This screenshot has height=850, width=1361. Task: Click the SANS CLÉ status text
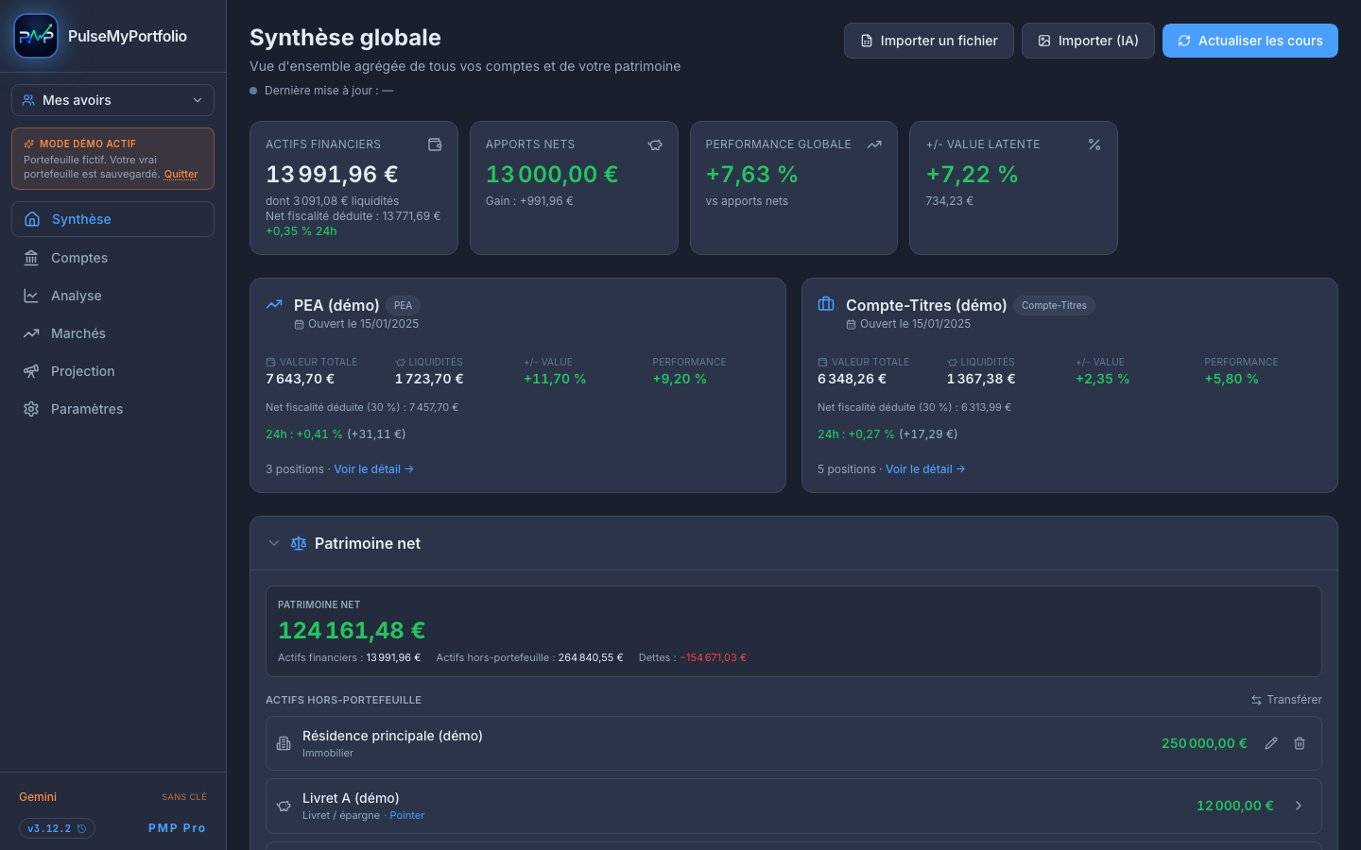[x=184, y=797]
